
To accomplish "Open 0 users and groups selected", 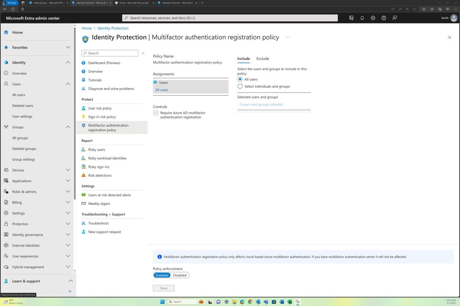I will (261, 104).
